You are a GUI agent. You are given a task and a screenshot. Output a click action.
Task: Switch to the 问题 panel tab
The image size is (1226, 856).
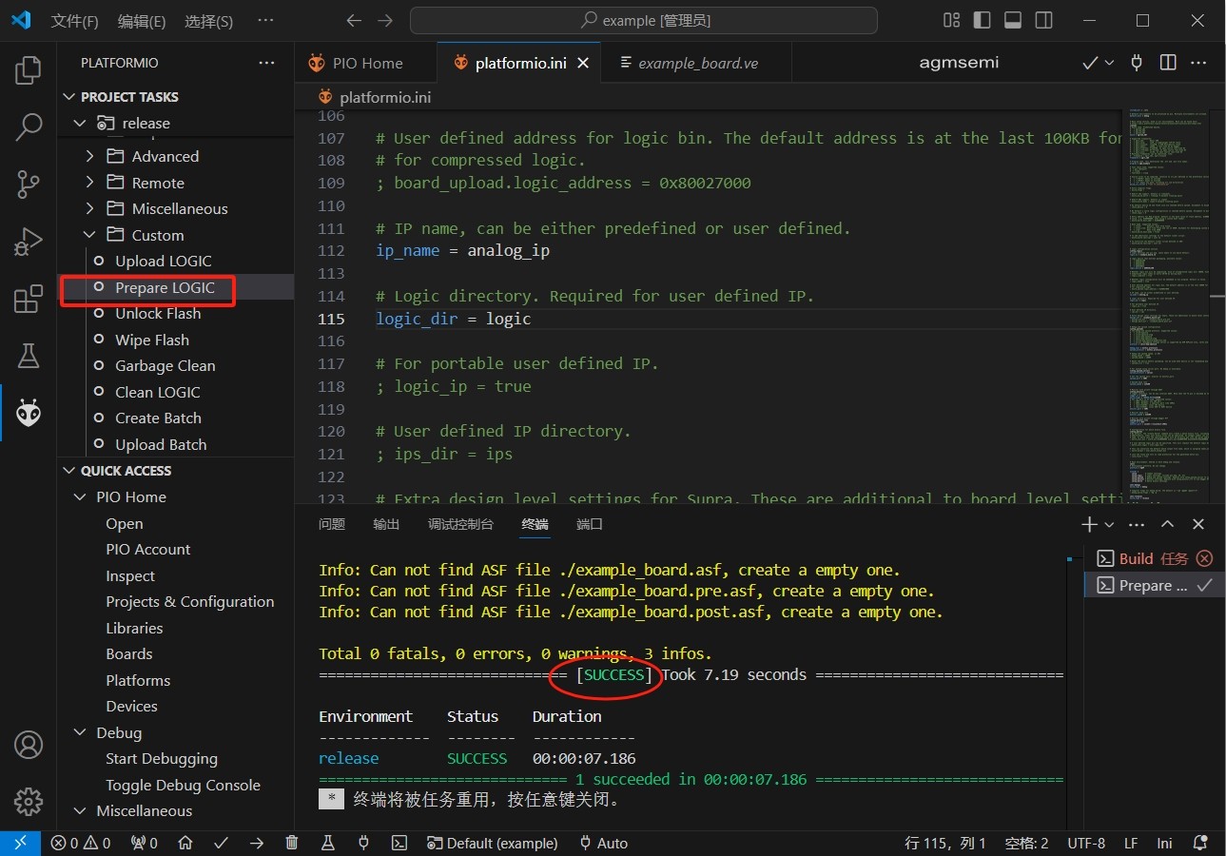332,524
